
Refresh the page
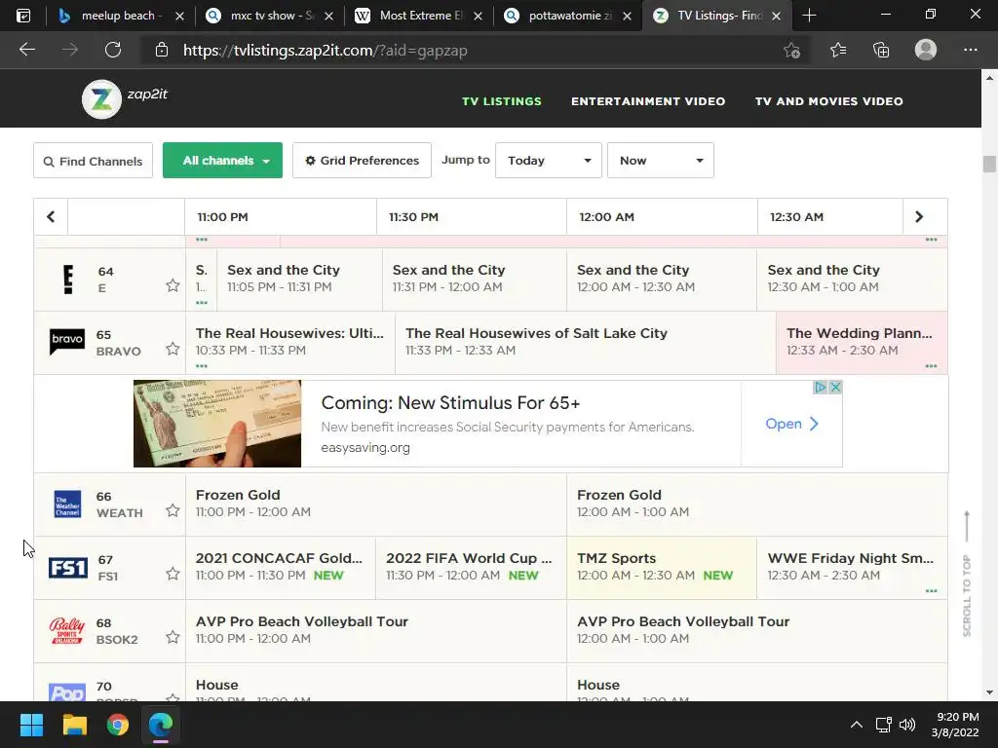click(113, 50)
